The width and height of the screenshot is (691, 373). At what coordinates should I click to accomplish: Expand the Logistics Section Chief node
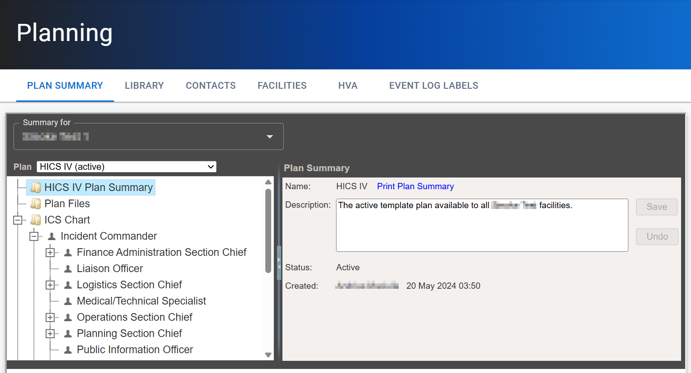[x=50, y=284]
